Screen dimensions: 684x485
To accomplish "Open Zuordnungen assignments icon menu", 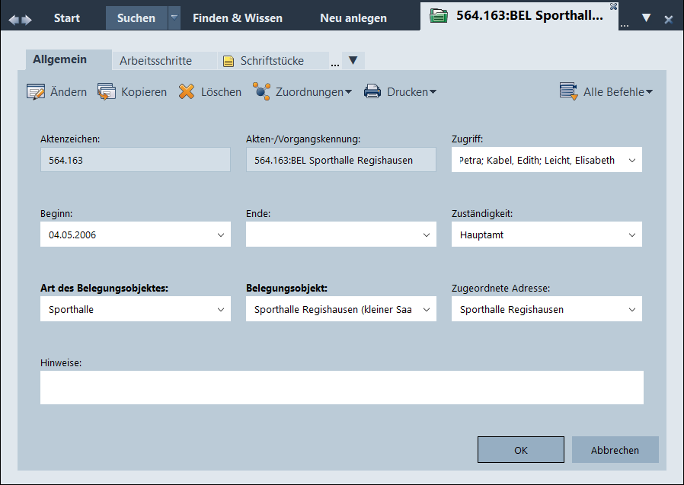I will (x=262, y=92).
